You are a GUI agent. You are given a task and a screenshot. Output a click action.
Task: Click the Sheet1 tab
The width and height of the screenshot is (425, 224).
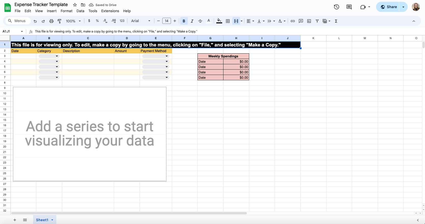click(x=42, y=220)
